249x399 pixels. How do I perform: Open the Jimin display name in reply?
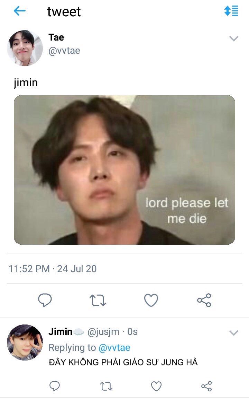(60, 332)
